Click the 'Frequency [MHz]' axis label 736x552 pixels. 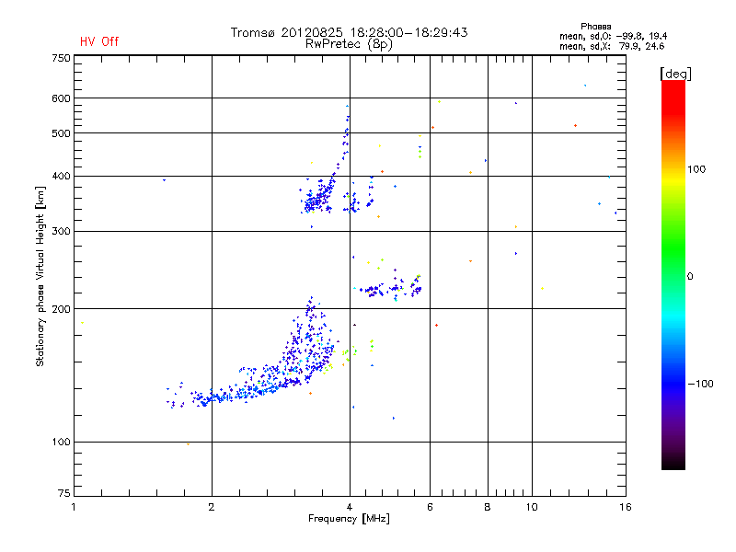pos(349,519)
